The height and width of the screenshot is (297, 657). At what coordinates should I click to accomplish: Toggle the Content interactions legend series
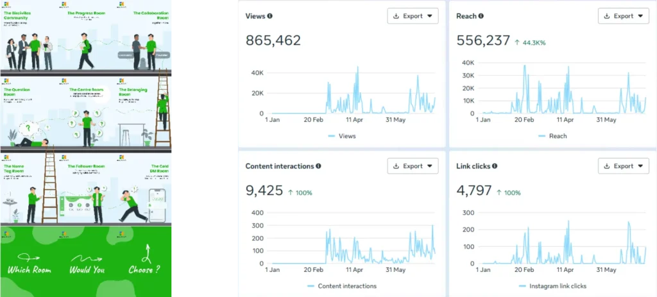point(341,286)
